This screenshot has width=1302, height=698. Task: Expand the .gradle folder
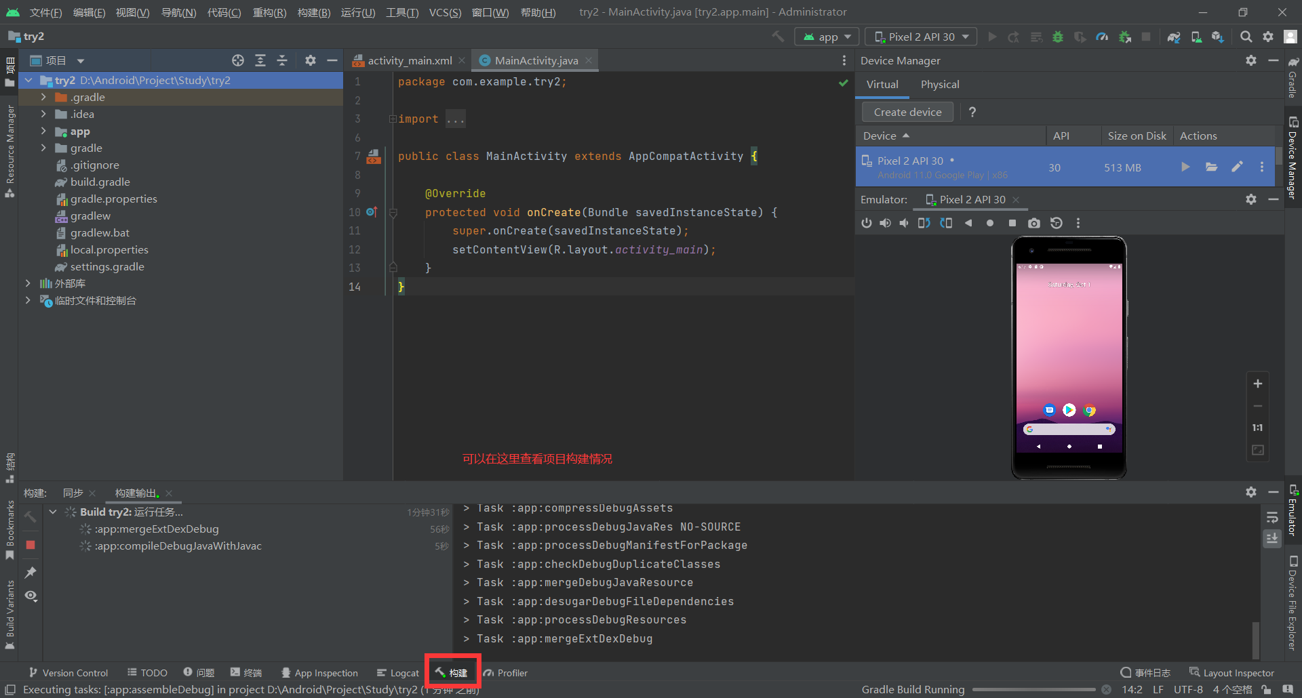[x=43, y=97]
